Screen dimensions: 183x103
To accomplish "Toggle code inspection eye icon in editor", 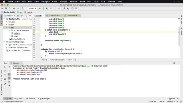I will pyautogui.click(x=179, y=19).
